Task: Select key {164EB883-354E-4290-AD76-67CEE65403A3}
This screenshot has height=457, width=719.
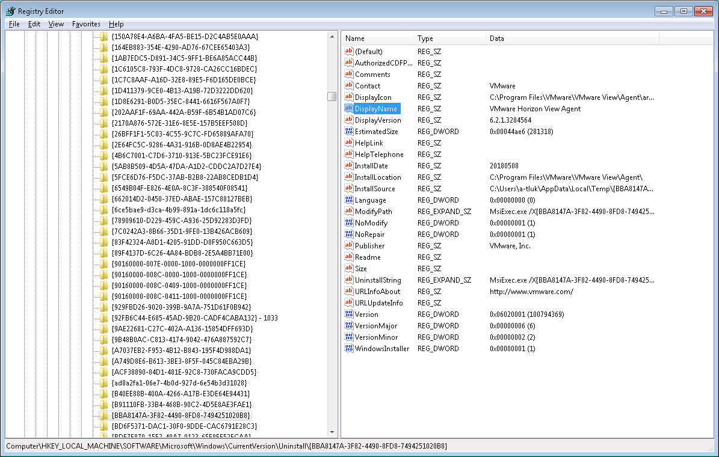Action: (x=181, y=48)
